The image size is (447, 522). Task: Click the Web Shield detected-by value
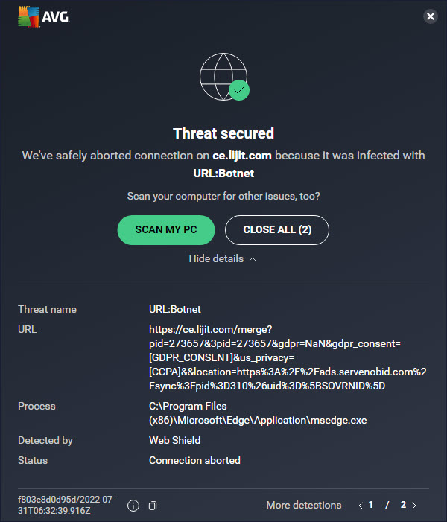tap(174, 440)
